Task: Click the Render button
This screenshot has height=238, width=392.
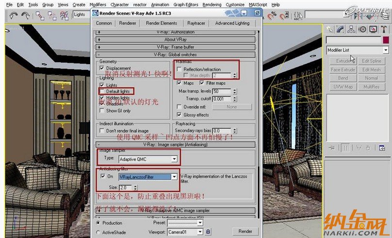Action: click(x=245, y=232)
